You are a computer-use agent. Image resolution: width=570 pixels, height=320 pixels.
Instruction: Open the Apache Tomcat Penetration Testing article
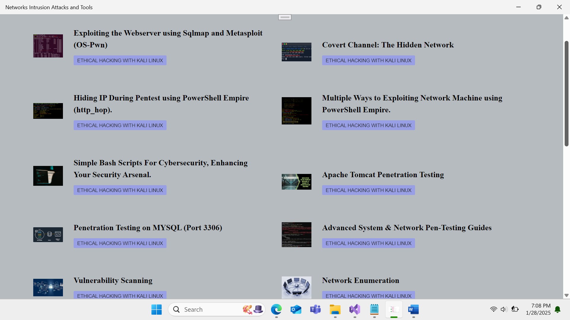coord(383,175)
